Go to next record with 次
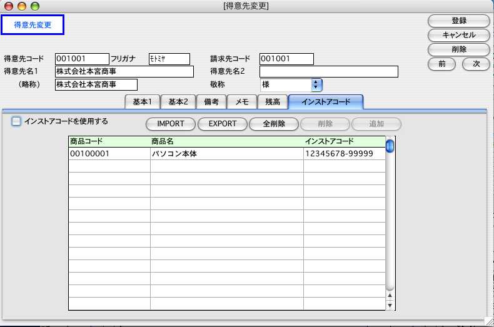The image size is (494, 327). pyautogui.click(x=476, y=64)
